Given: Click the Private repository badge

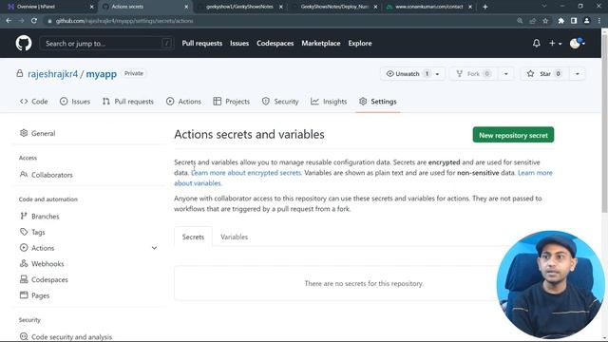Looking at the screenshot, I should tap(134, 73).
